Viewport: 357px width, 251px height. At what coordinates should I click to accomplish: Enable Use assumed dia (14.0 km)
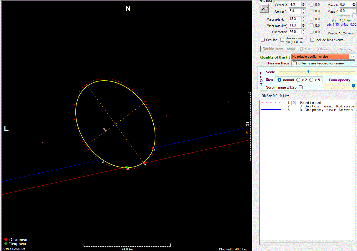282,40
